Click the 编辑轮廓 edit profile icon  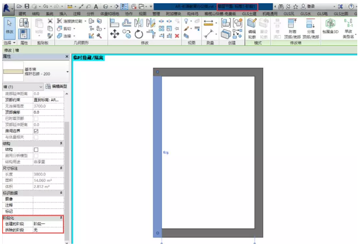point(252,29)
